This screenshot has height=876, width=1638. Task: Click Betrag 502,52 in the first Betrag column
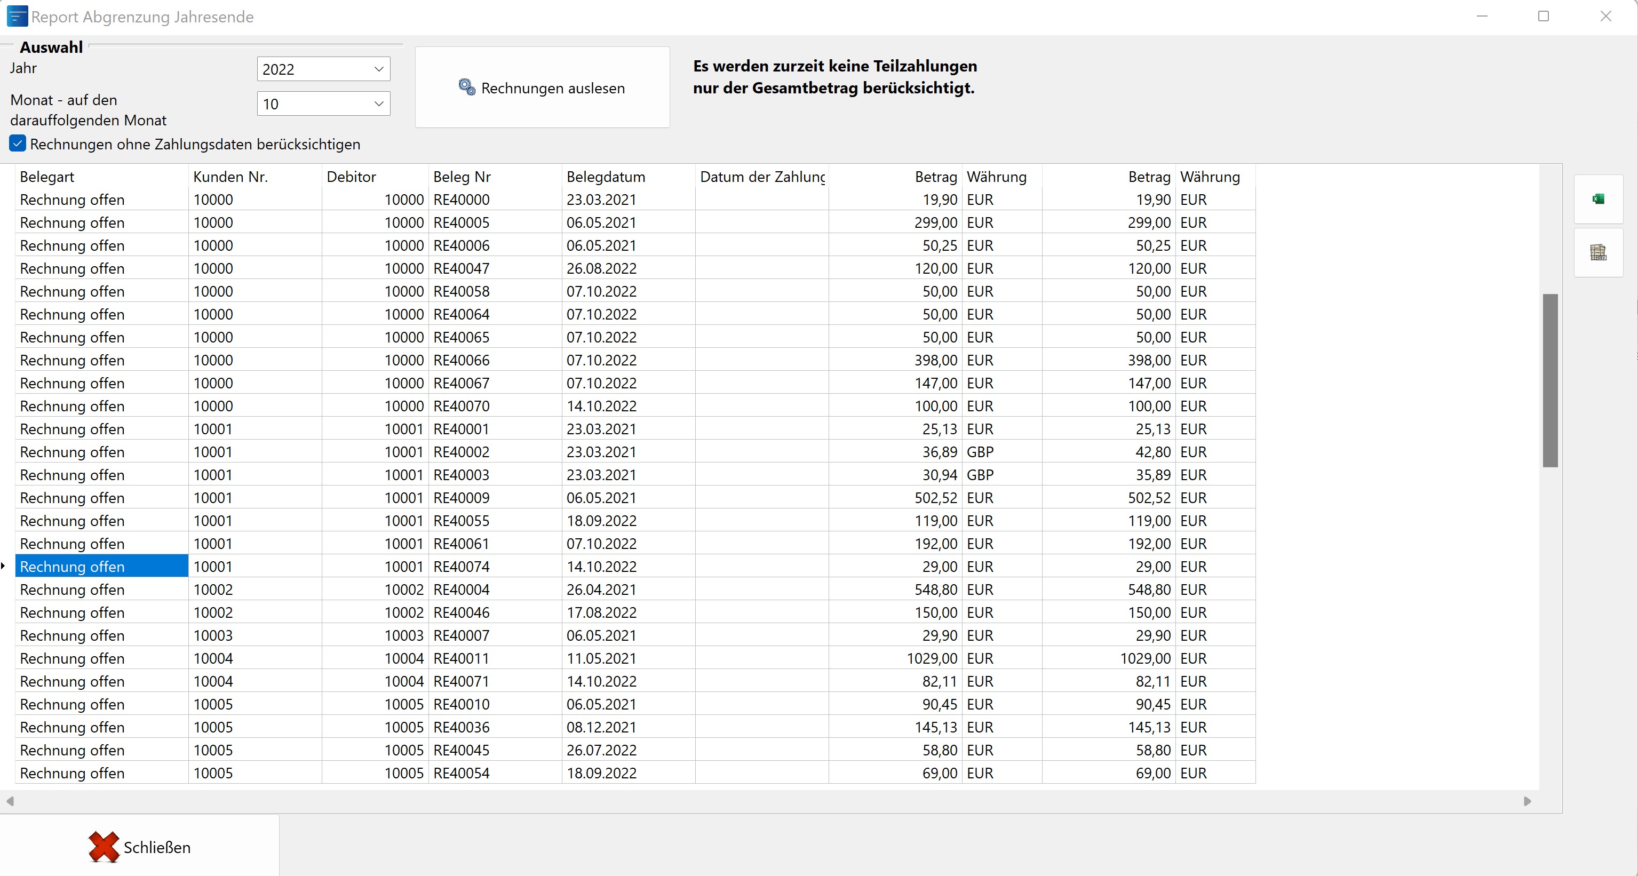pyautogui.click(x=895, y=498)
